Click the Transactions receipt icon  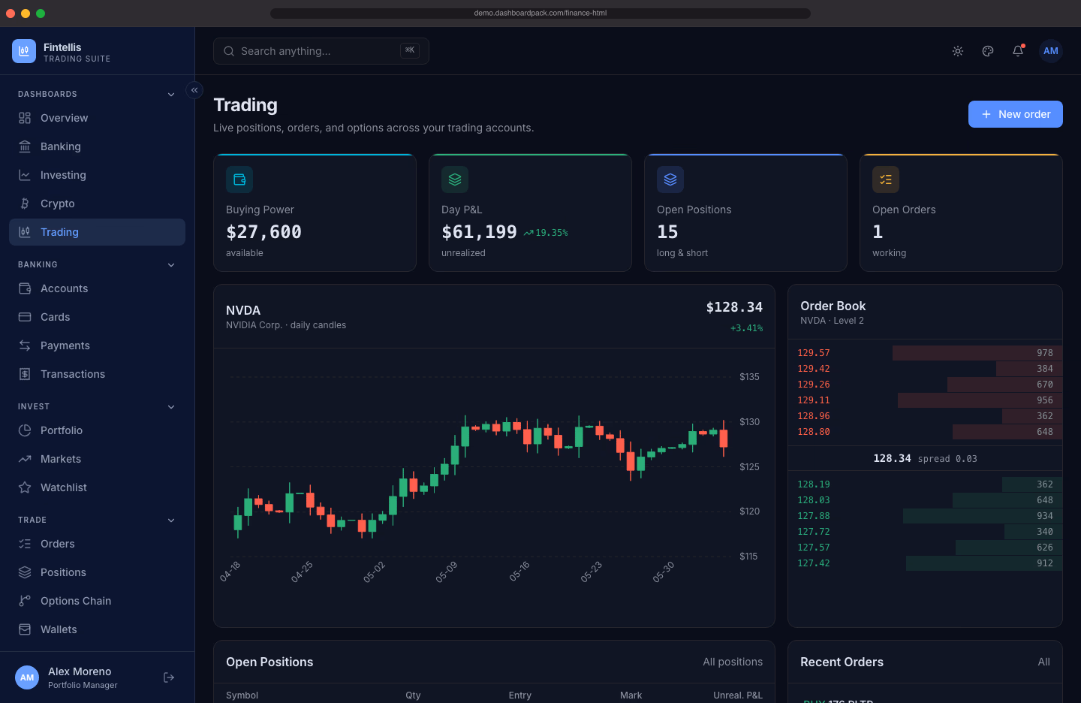coord(25,374)
